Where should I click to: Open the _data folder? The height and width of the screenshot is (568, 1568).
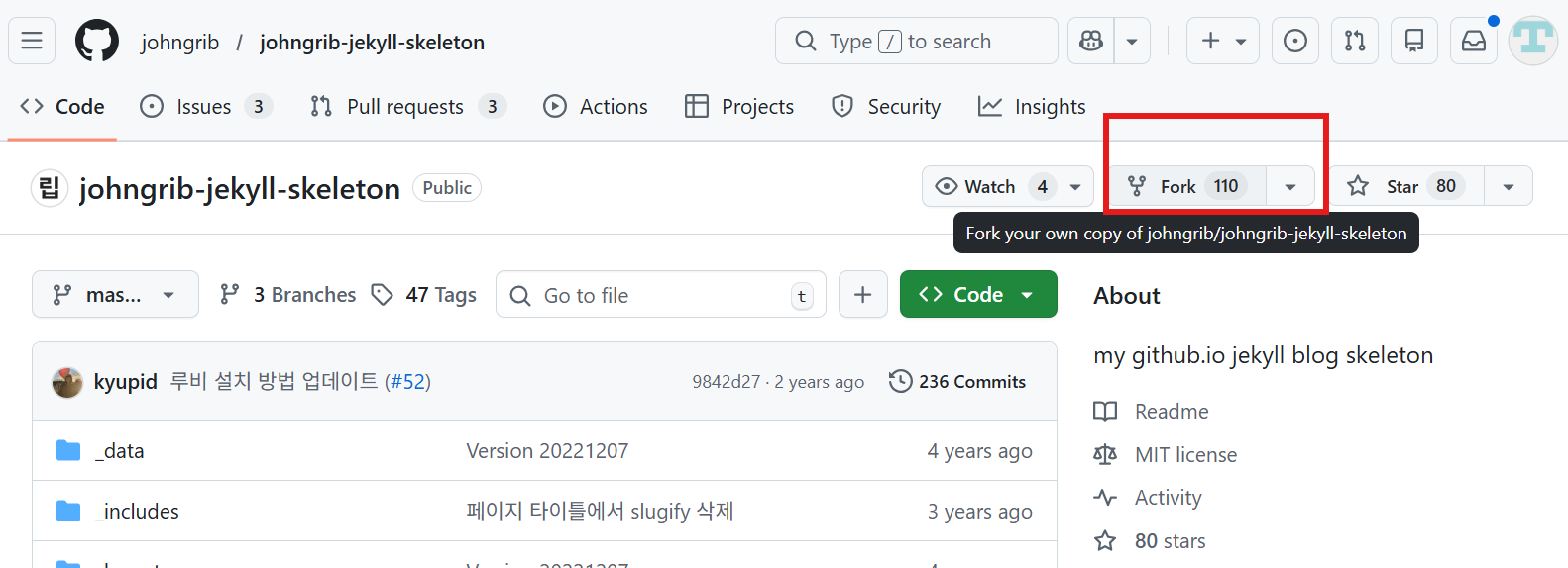click(120, 451)
